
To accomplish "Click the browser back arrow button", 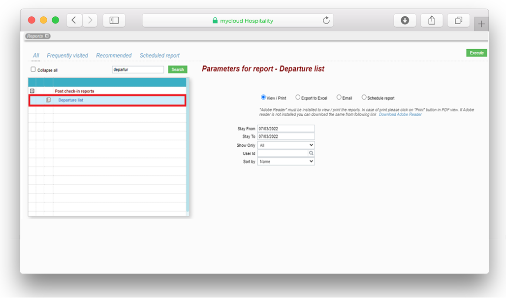I will pos(74,20).
